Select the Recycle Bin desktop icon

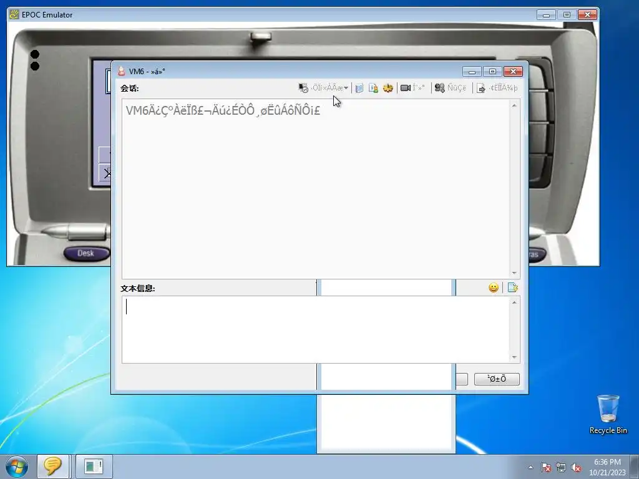coord(608,414)
